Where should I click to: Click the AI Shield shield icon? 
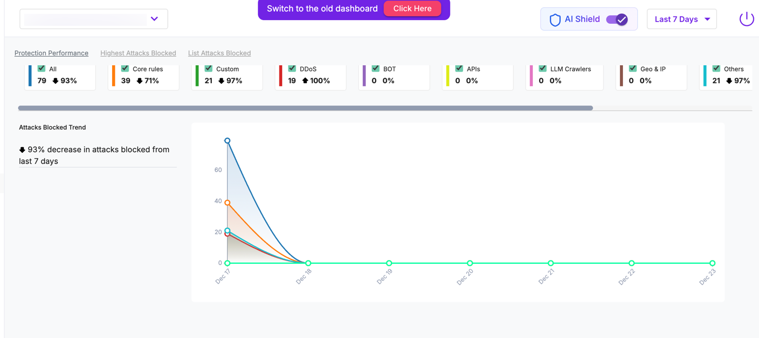[x=555, y=19]
